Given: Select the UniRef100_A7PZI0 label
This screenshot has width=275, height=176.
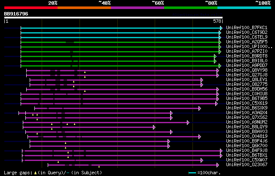Looking at the screenshot, I should 247,52.
